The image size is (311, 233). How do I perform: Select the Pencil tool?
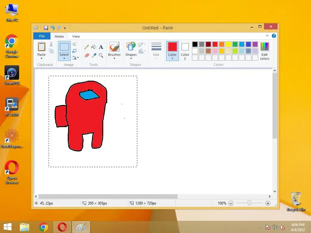(x=87, y=47)
